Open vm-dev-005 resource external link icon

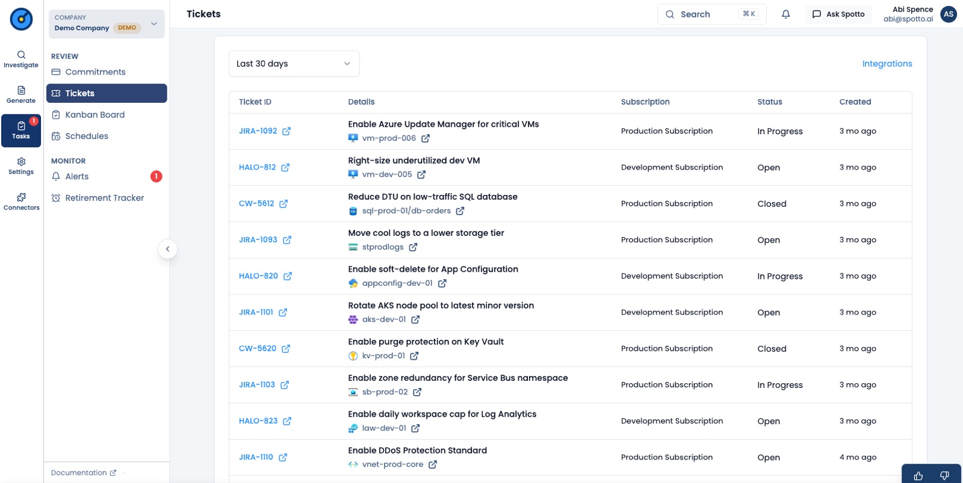click(x=421, y=174)
